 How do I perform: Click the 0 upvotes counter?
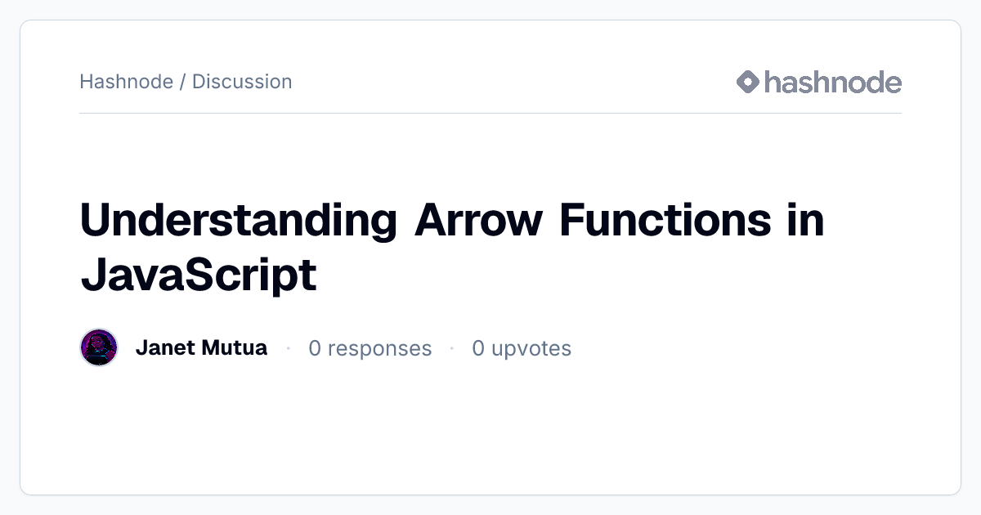click(522, 348)
